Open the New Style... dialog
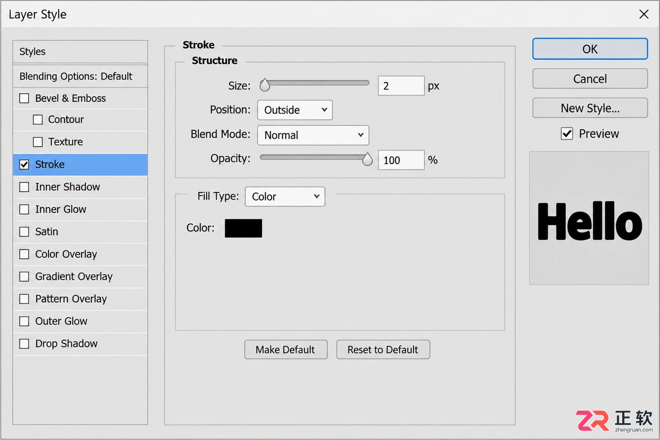 [590, 108]
